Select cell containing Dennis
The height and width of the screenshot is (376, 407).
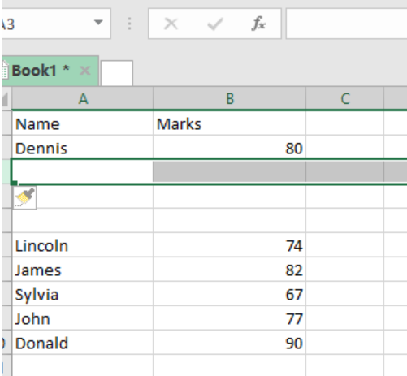[83, 148]
